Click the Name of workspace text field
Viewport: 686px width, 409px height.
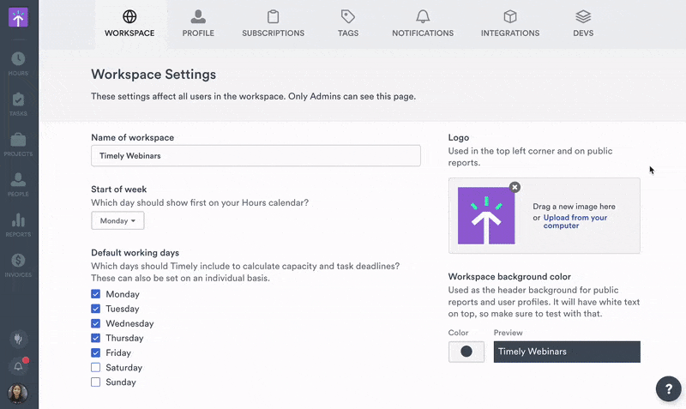click(x=256, y=156)
